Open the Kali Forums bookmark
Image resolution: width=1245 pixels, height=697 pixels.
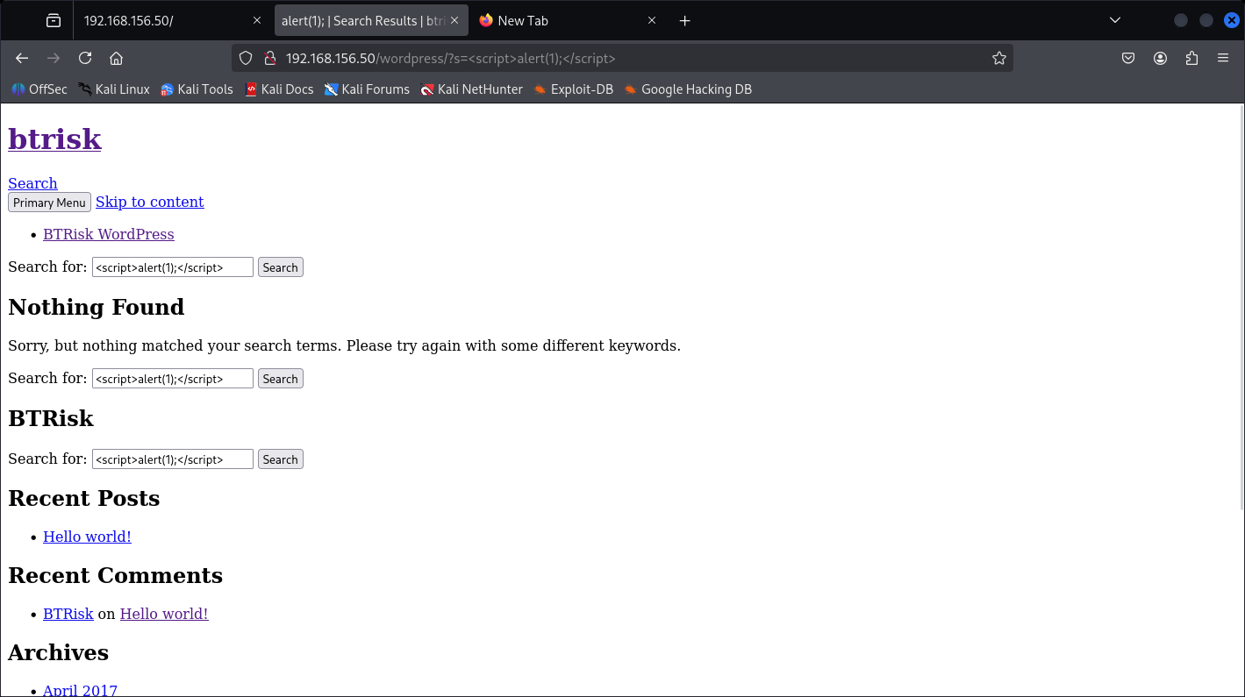tap(367, 89)
